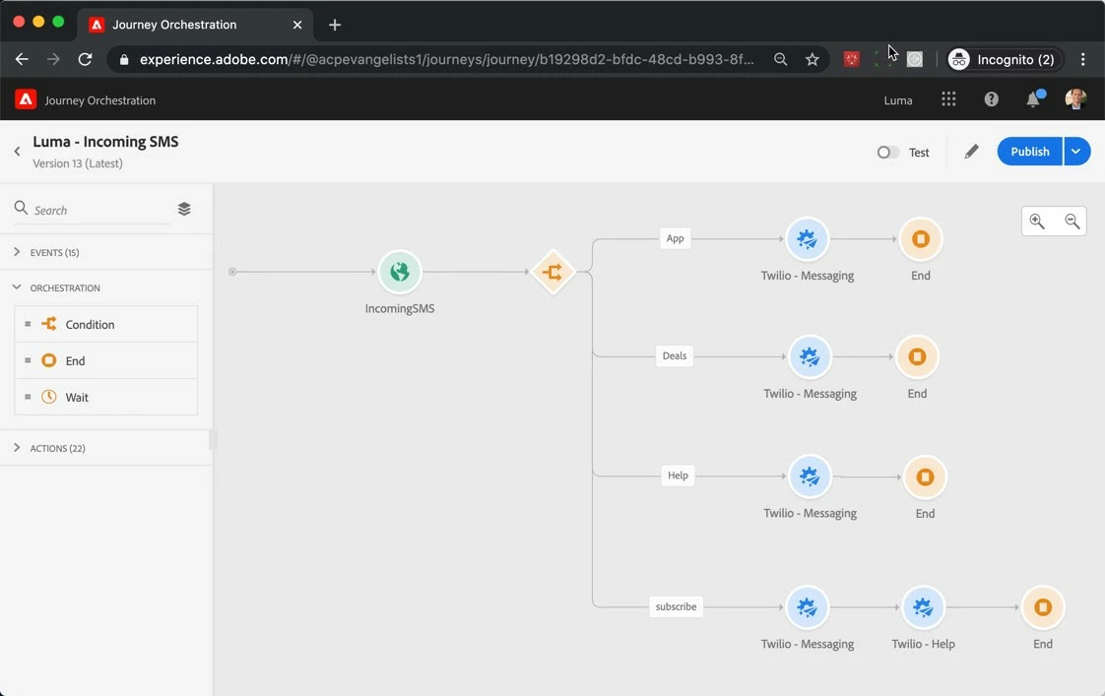The image size is (1105, 696).
Task: Close the Journey Orchestration tab
Action: pyautogui.click(x=297, y=25)
